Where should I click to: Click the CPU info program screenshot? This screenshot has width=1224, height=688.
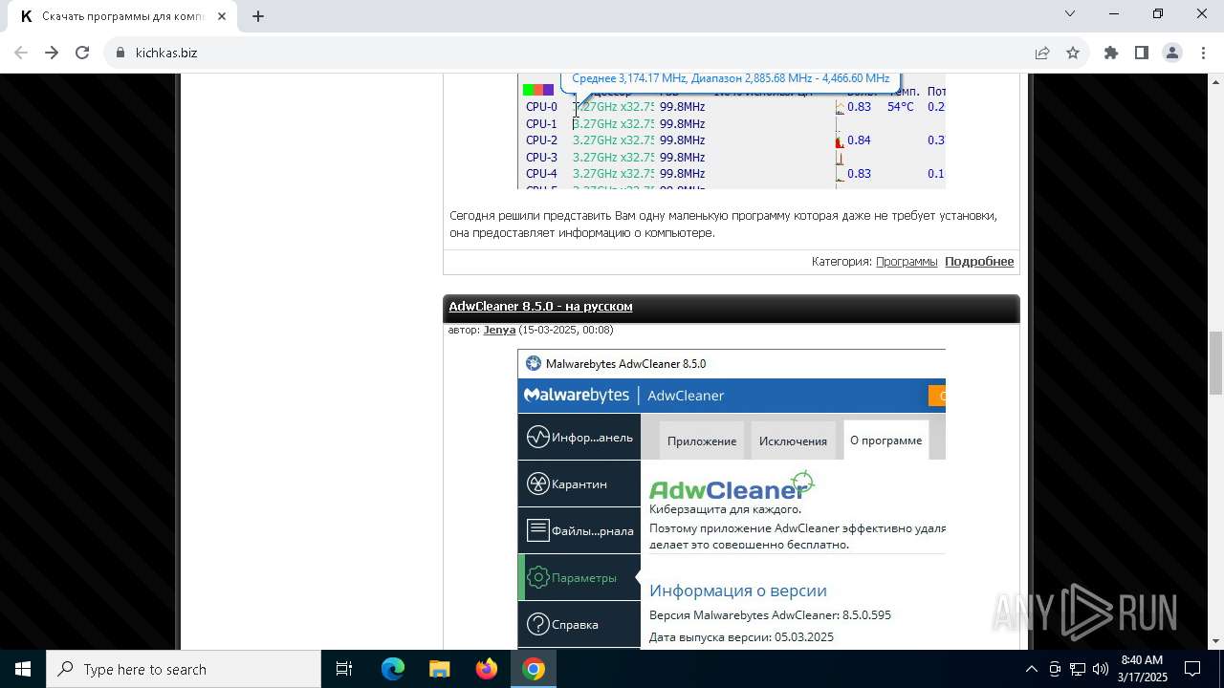[x=732, y=131]
